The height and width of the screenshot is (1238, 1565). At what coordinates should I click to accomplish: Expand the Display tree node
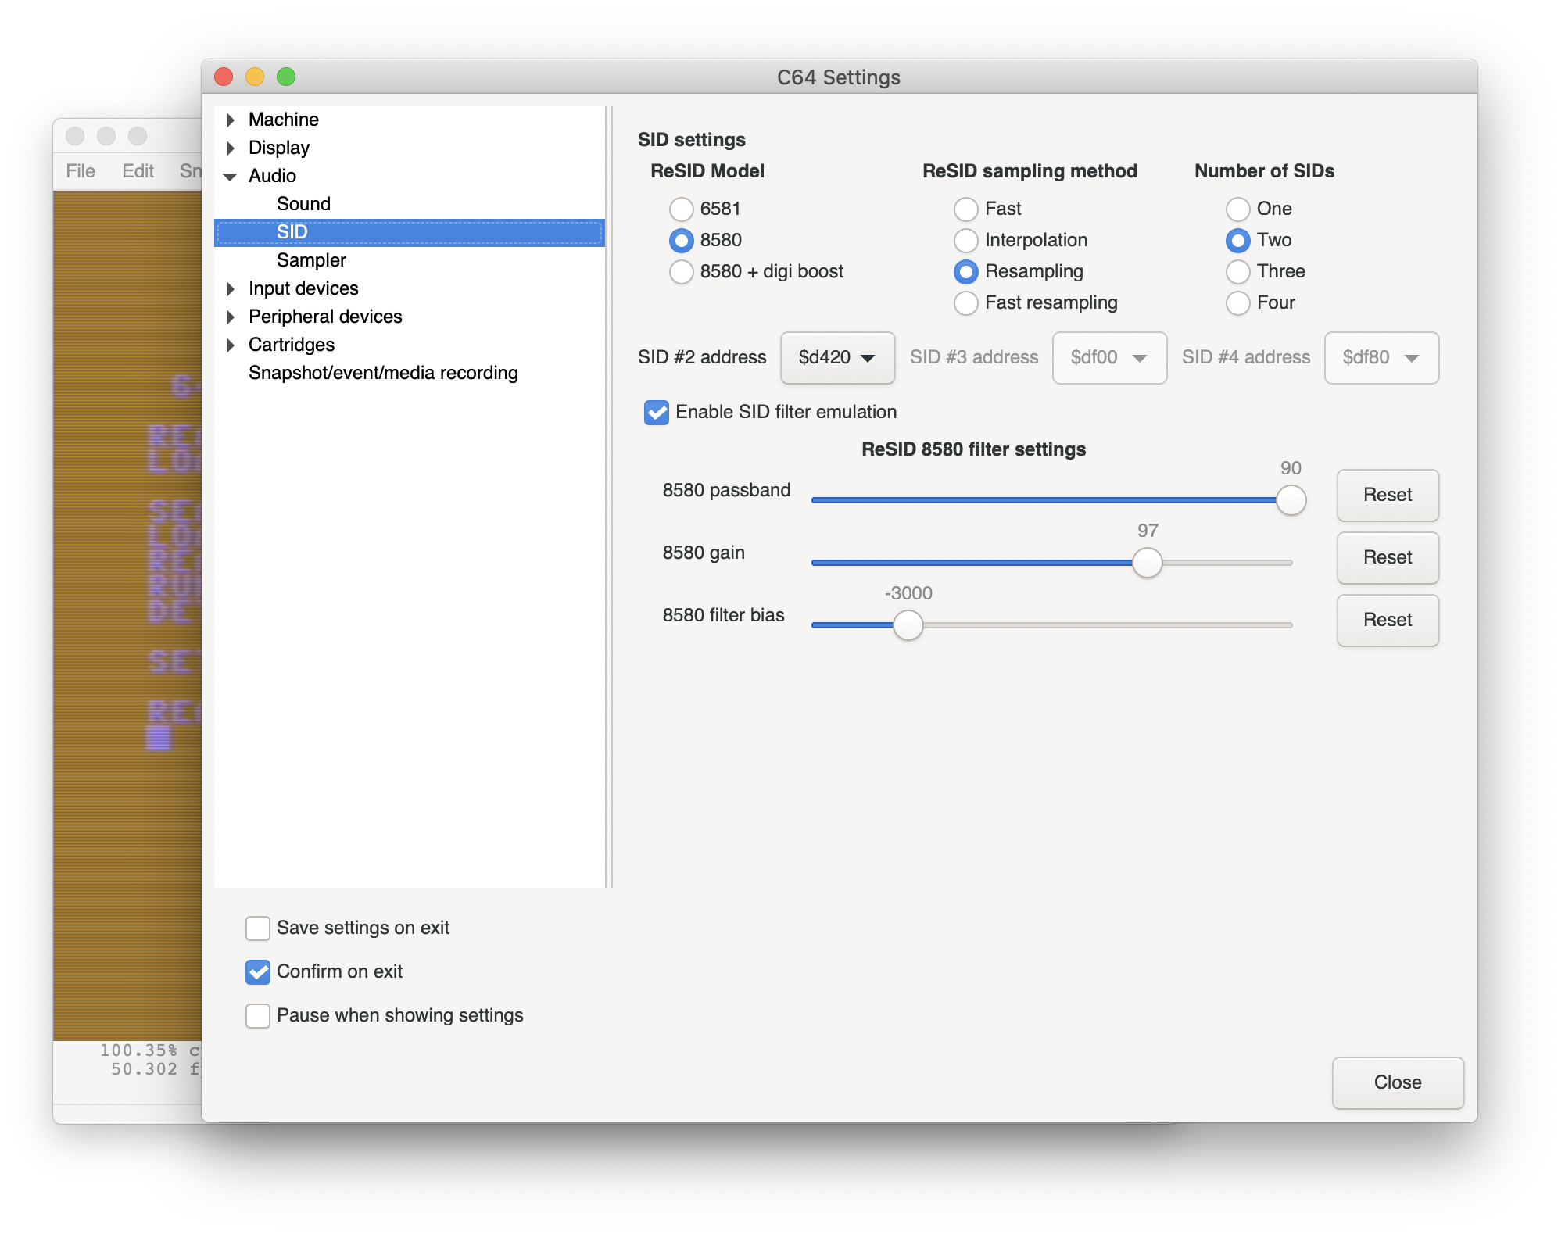click(x=231, y=148)
